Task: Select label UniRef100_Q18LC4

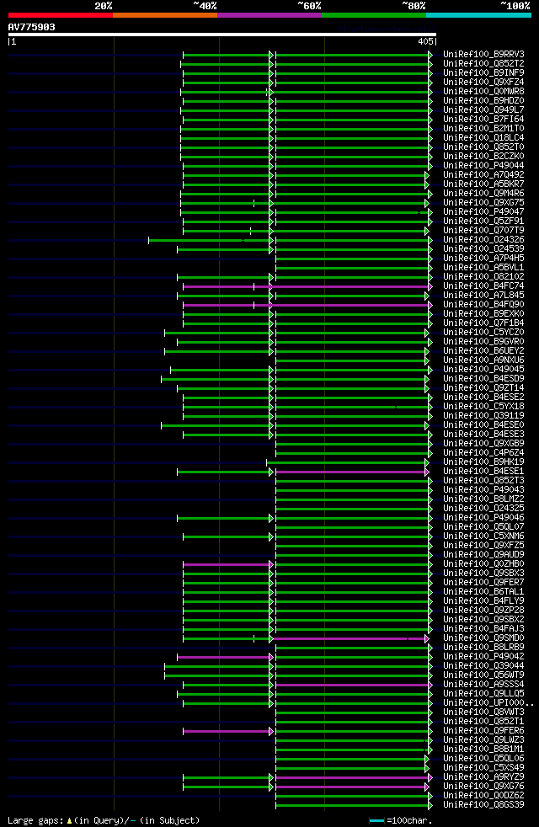Action: pyautogui.click(x=483, y=137)
